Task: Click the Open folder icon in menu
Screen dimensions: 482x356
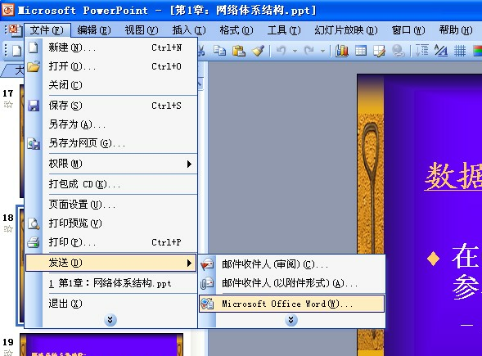Action: pos(34,66)
